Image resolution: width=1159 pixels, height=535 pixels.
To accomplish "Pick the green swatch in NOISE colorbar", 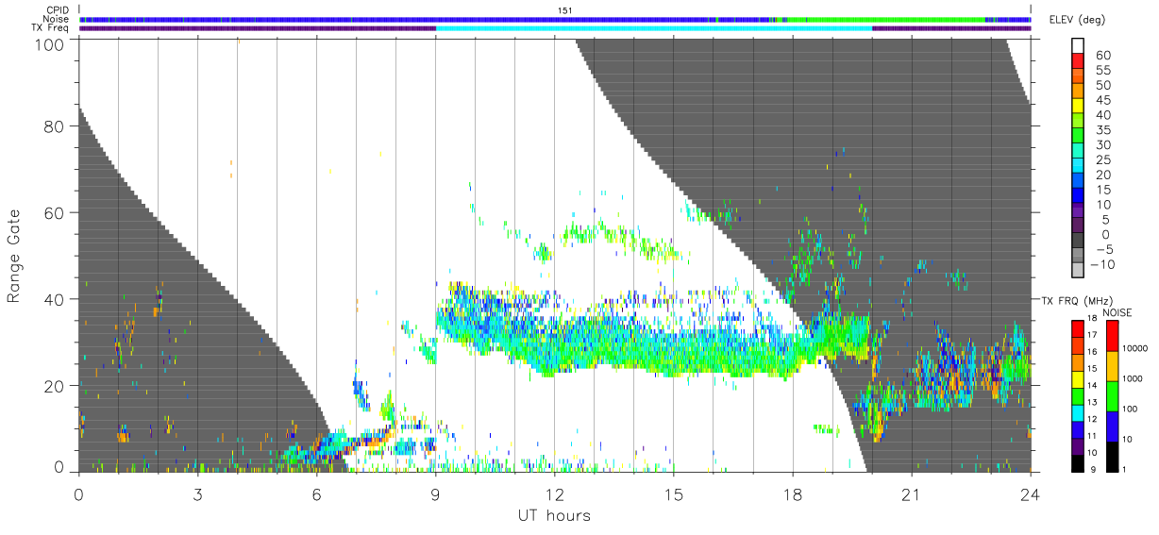I will pos(1111,396).
